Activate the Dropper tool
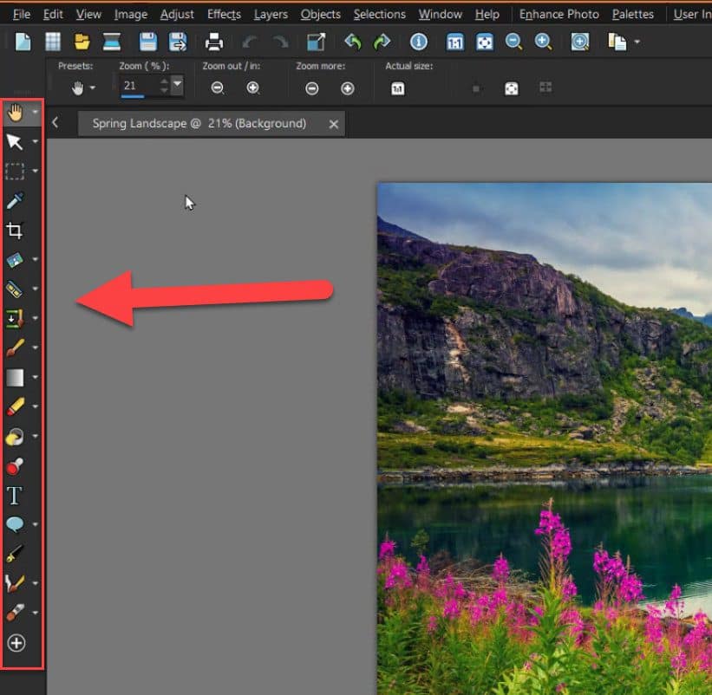This screenshot has width=712, height=695. [15, 201]
